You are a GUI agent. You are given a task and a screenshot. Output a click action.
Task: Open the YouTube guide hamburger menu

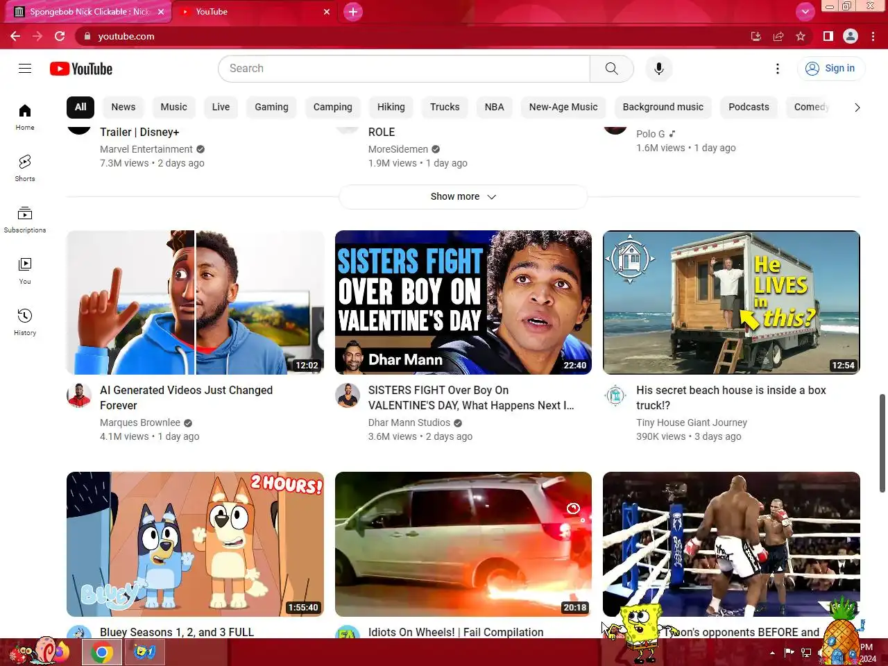point(25,68)
